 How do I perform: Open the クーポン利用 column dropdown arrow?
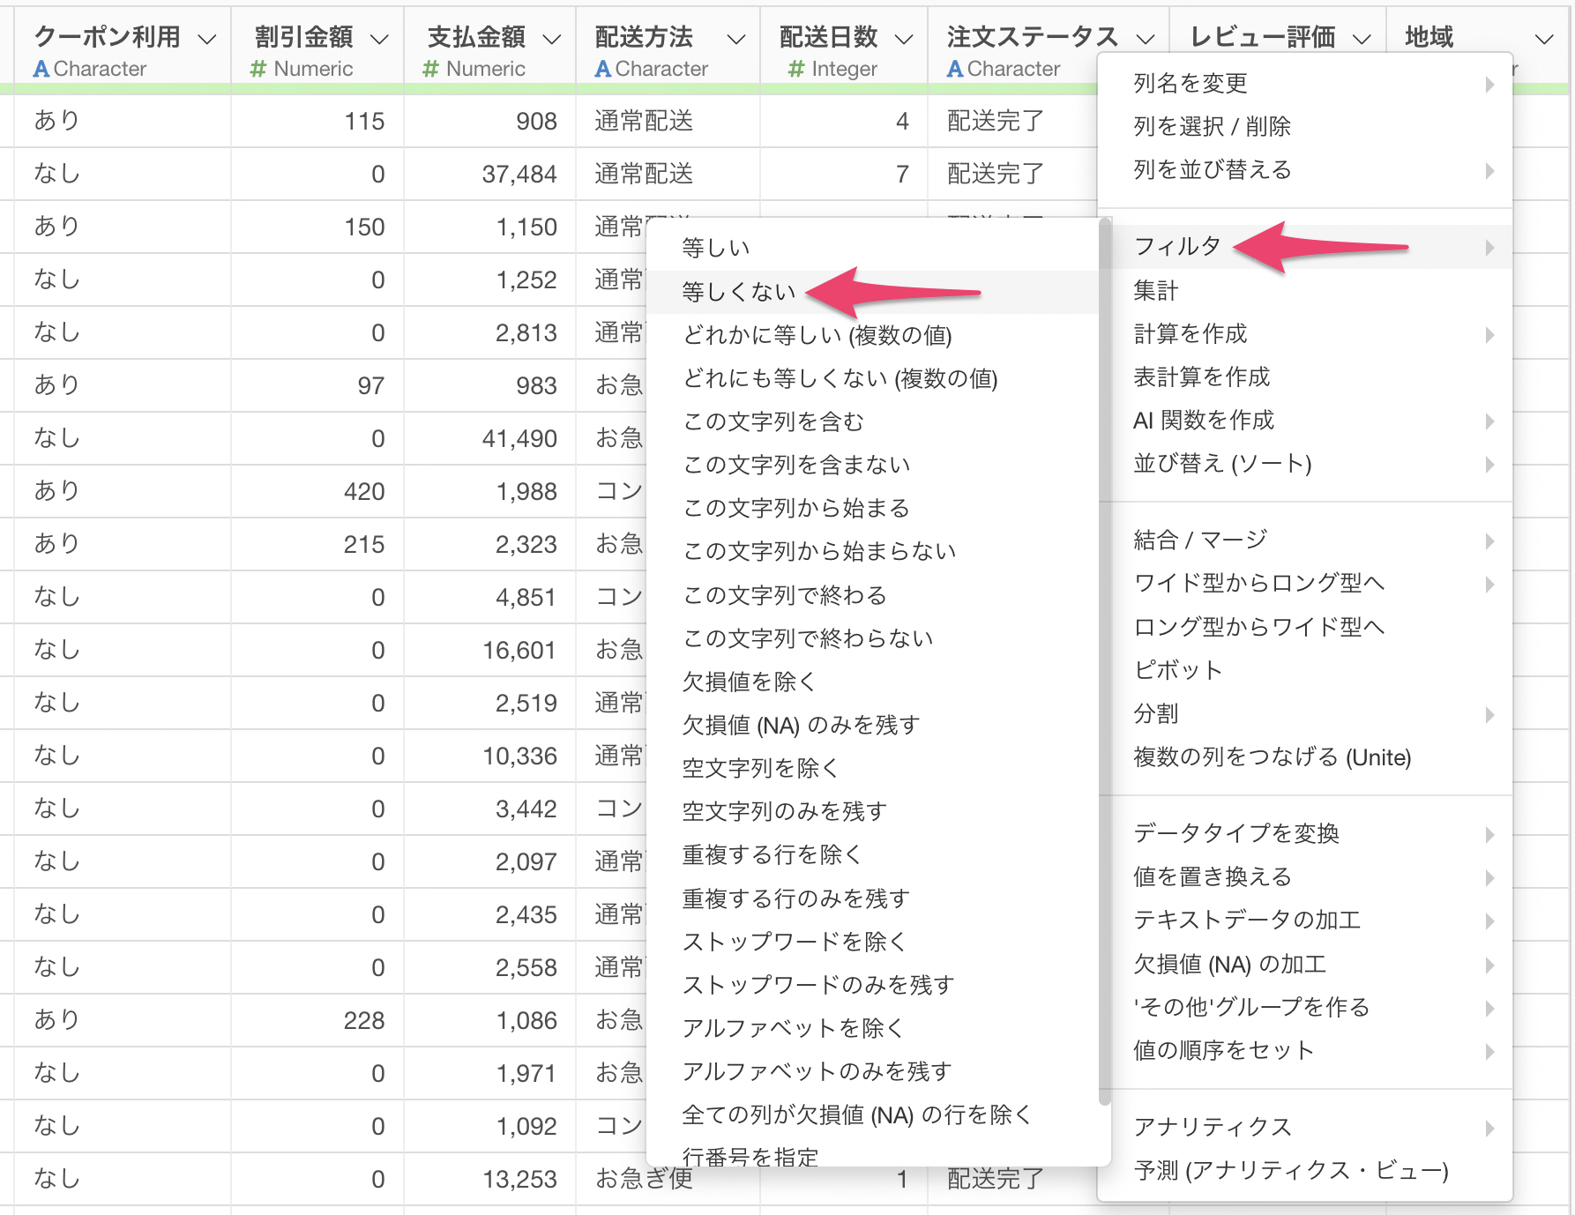(x=207, y=39)
